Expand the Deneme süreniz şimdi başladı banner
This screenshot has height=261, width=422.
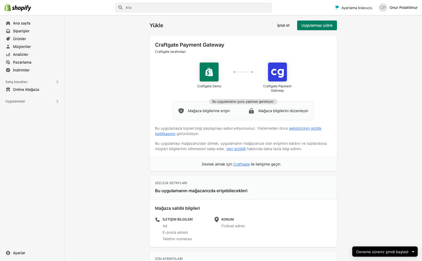[385, 252]
